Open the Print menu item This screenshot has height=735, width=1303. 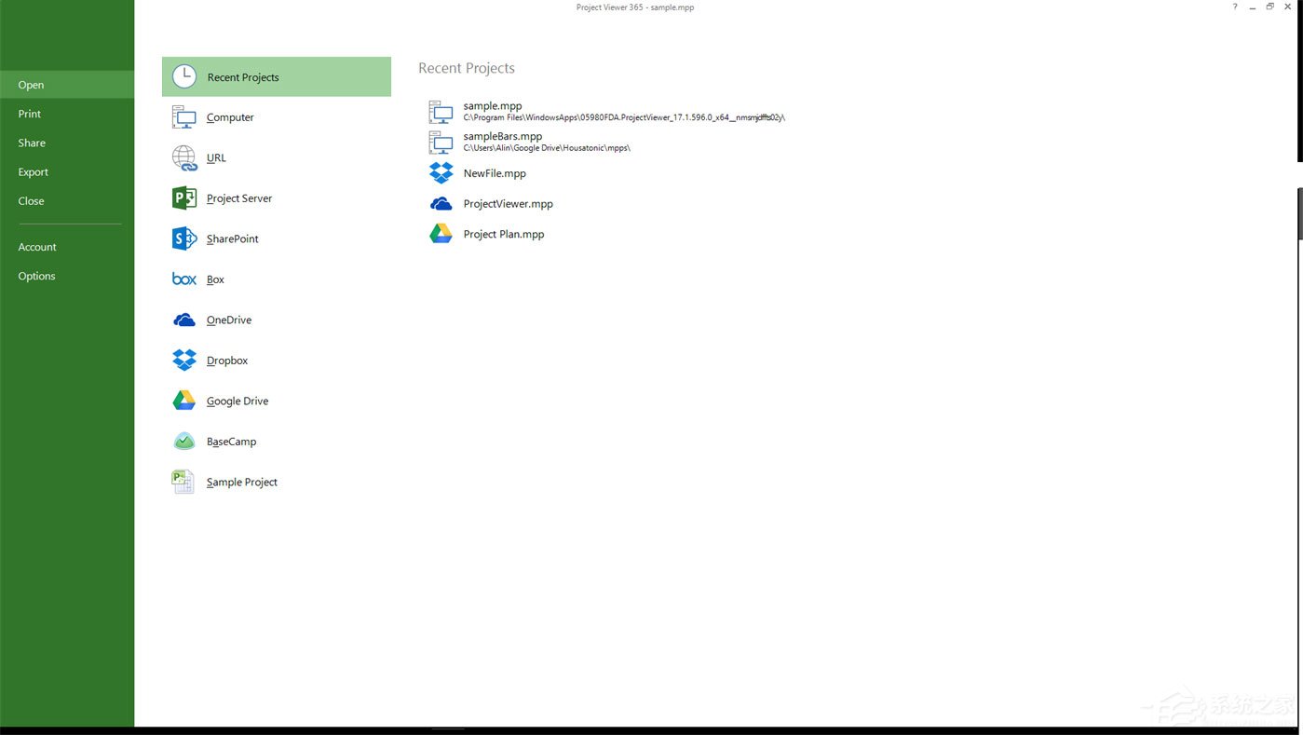pos(29,113)
